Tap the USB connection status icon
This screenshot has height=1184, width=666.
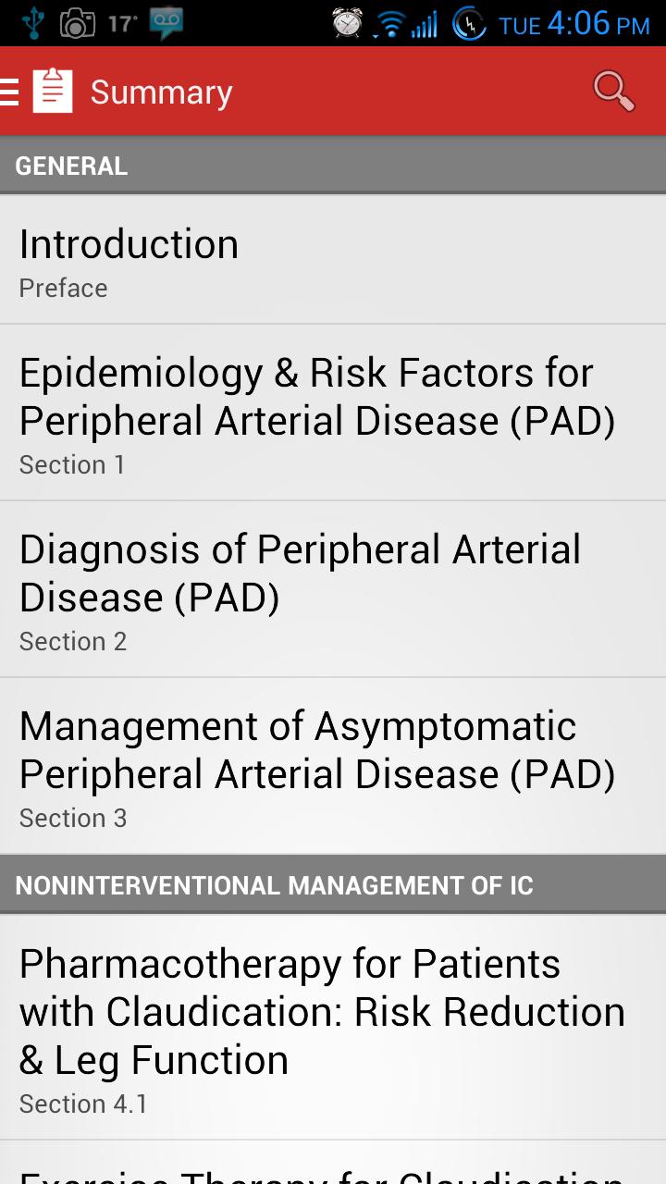click(33, 23)
